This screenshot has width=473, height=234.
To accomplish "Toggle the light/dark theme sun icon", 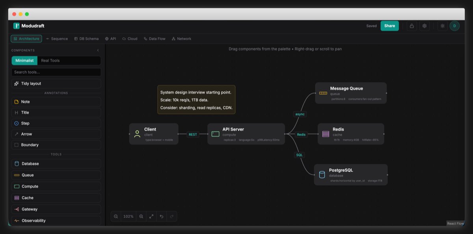I will pyautogui.click(x=443, y=26).
